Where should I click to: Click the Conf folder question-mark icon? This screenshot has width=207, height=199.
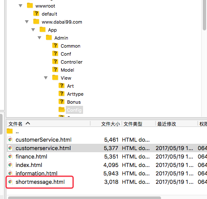55,54
